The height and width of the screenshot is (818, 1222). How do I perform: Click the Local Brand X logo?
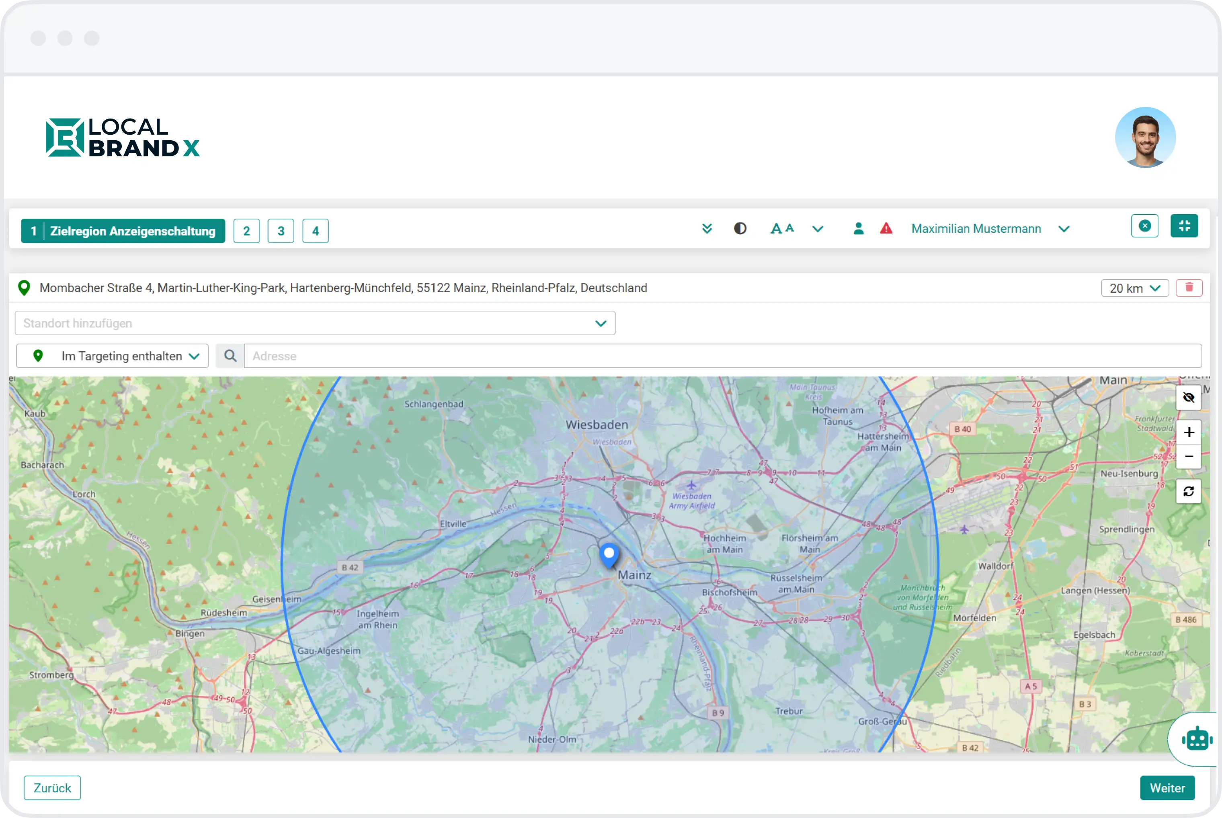(x=123, y=137)
